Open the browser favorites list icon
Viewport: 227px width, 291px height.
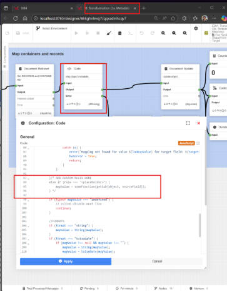[x=195, y=18]
